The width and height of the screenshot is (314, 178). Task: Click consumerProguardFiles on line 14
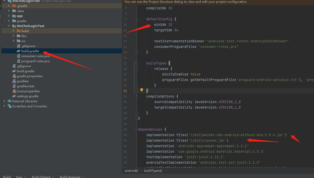pyautogui.click(x=175, y=47)
